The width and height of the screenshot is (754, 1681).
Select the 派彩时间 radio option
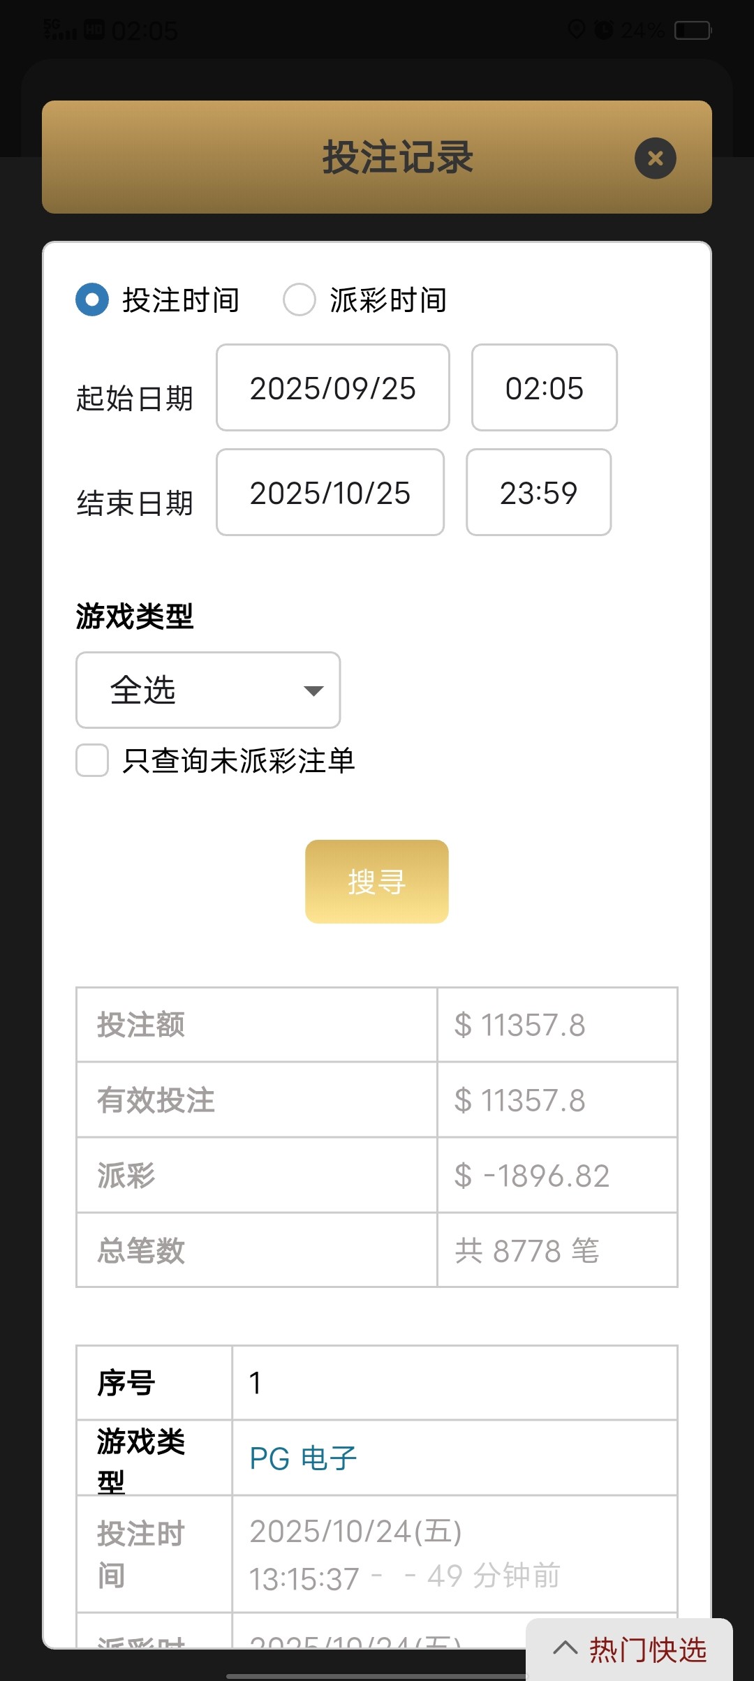click(x=300, y=299)
